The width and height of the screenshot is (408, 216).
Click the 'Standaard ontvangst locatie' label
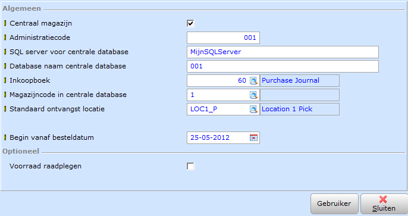[x=57, y=109]
